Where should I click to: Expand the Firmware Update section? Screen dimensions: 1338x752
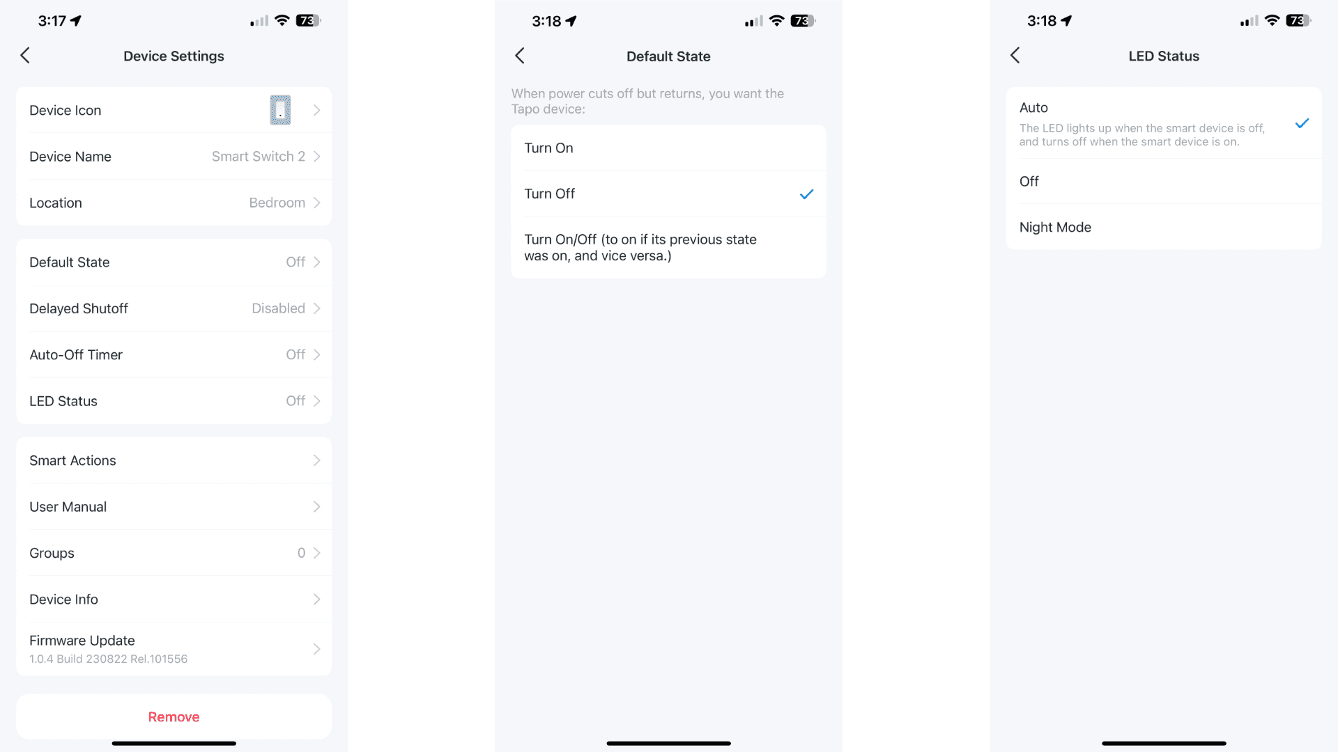point(174,648)
